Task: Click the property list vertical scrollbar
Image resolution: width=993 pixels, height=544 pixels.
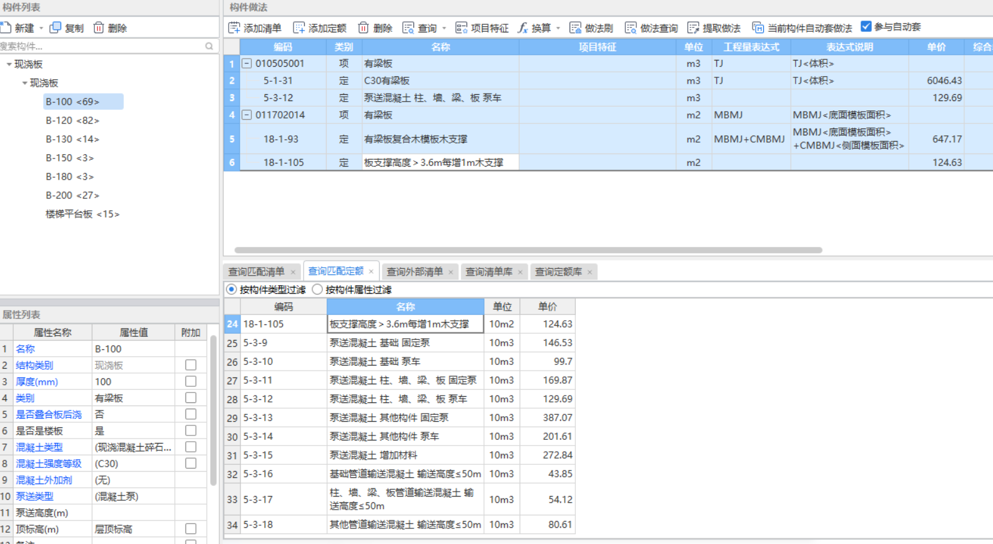Action: tap(213, 410)
